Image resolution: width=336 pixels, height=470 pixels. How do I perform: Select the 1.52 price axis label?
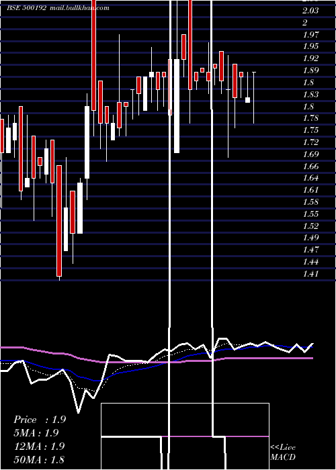[x=310, y=226]
